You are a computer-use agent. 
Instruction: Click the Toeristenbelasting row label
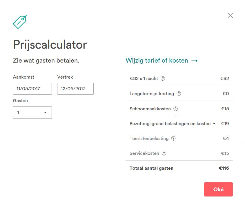(149, 139)
